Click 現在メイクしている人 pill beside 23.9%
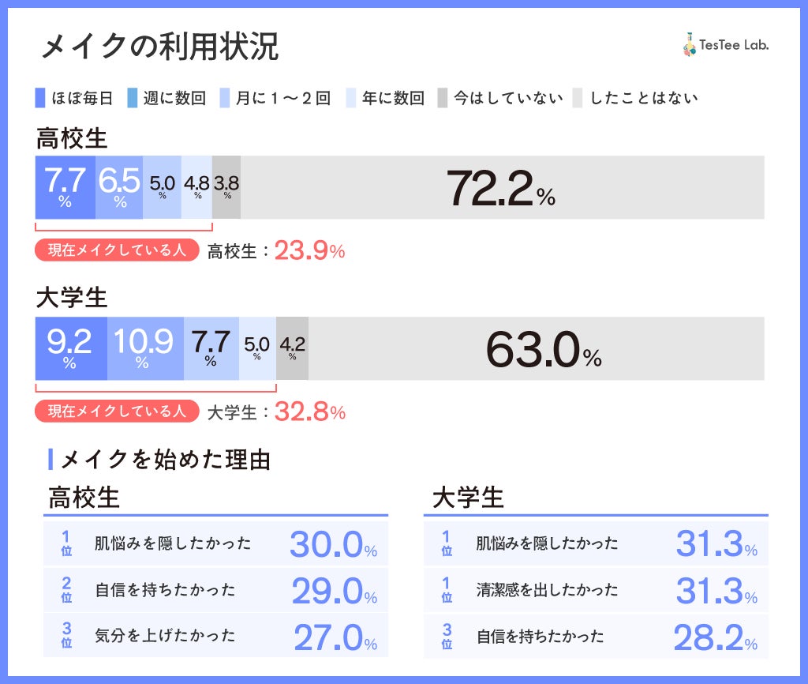Viewport: 808px width, 684px height. click(117, 250)
